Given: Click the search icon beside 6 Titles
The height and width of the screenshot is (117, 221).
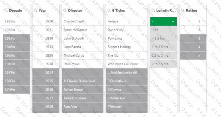Looking at the screenshot, I should 109,11.
